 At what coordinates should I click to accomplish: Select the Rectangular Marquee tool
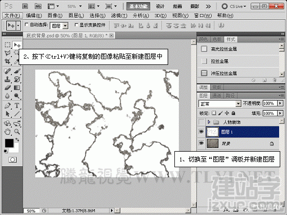pos(7,45)
